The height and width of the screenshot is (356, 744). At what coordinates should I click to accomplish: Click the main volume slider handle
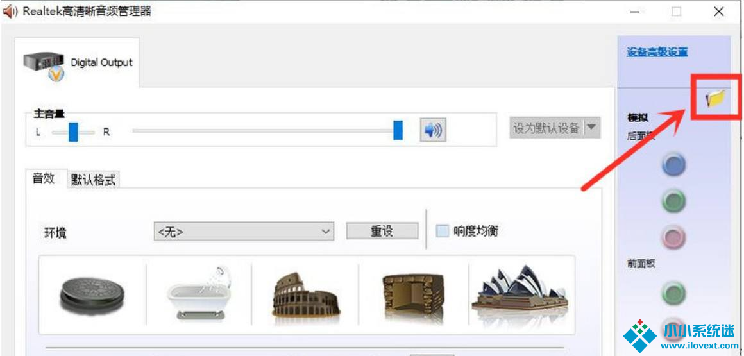tap(398, 130)
